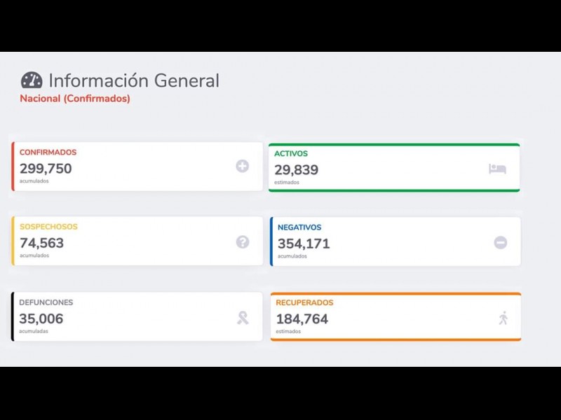Click the 29,839 active cases figure

point(297,170)
